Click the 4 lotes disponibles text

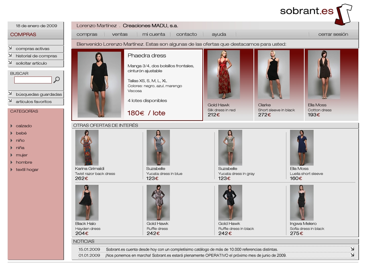(147, 101)
